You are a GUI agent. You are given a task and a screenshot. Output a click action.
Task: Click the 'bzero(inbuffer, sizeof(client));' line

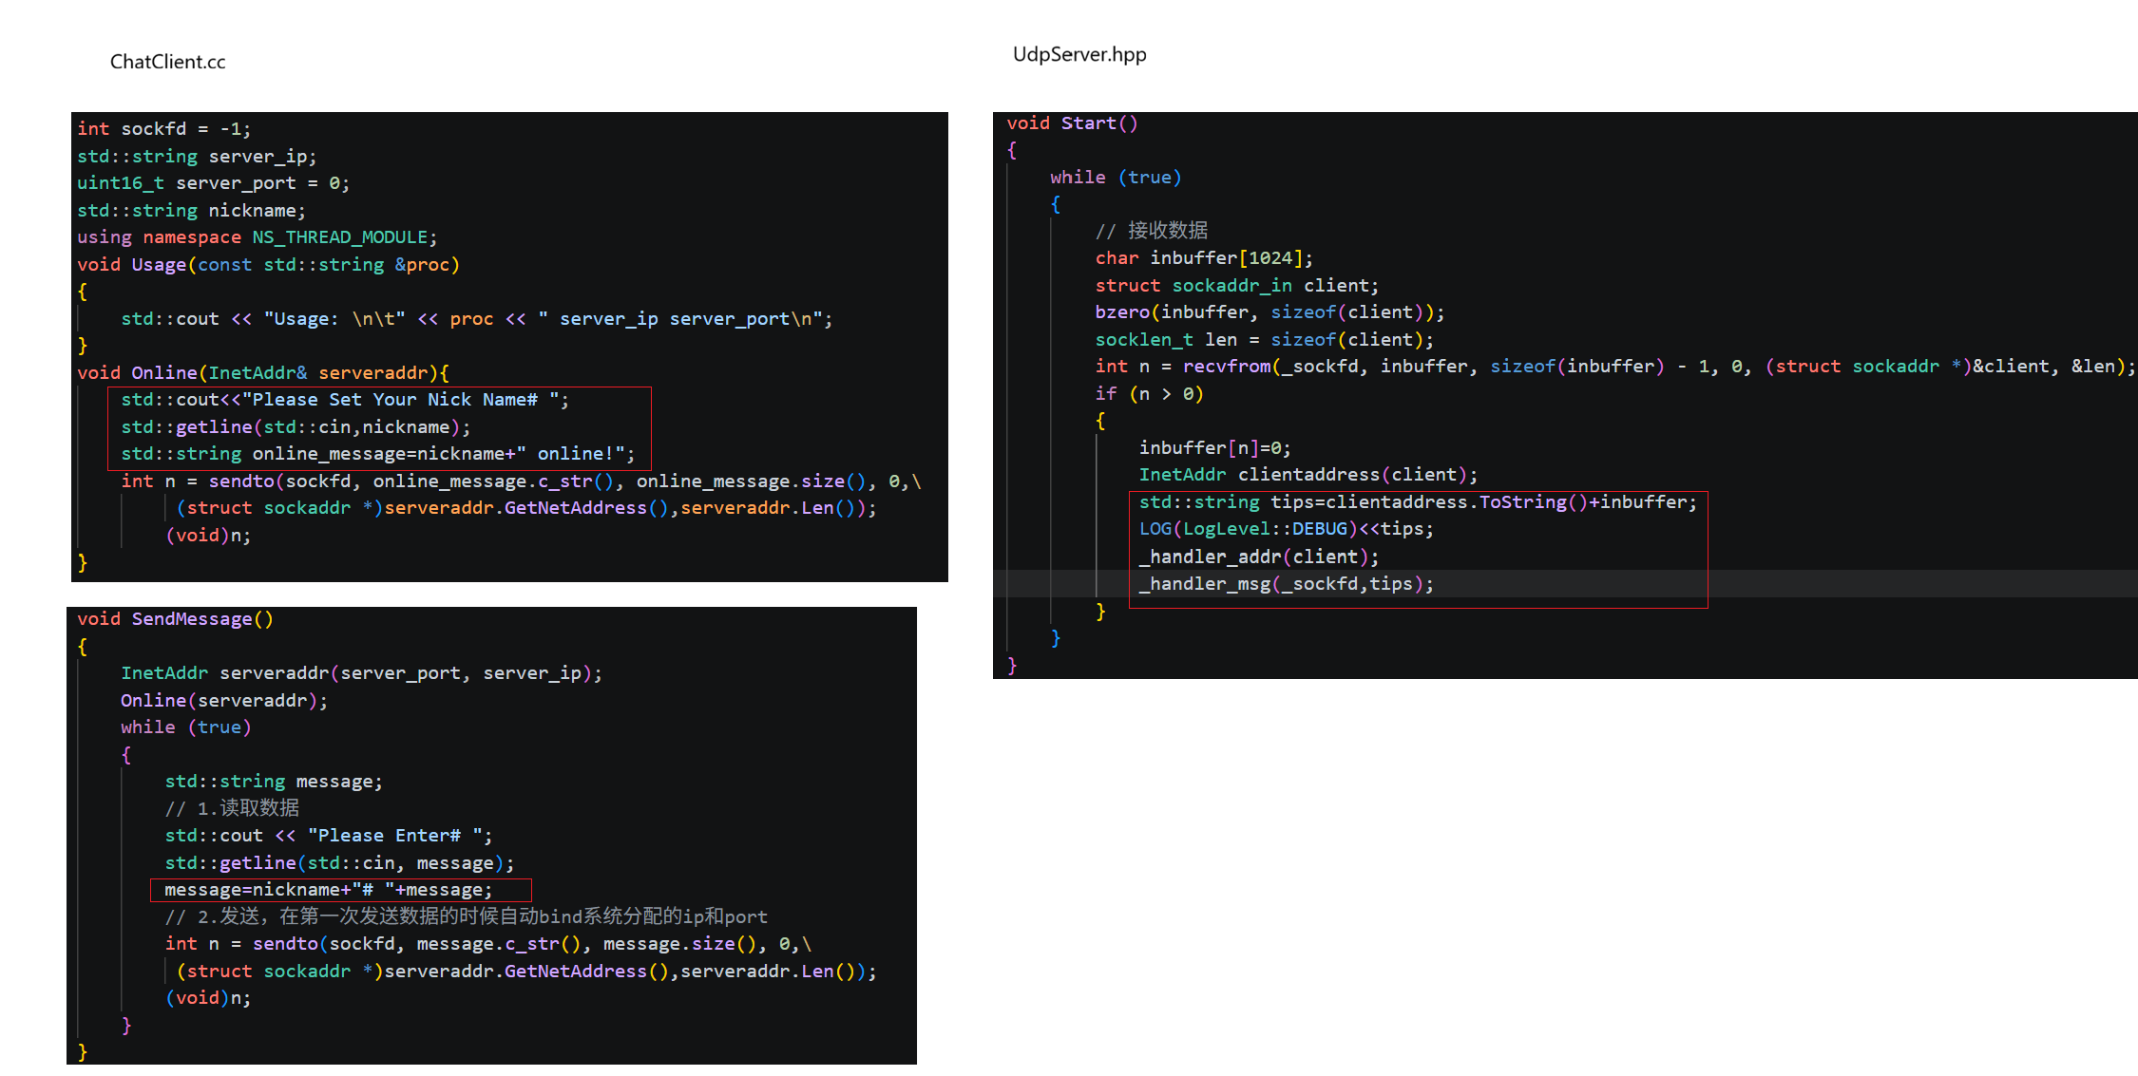(x=1270, y=312)
